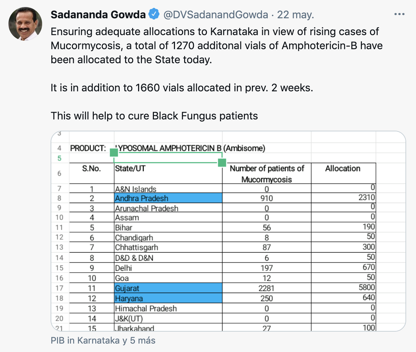This screenshot has width=416, height=352.
Task: Click the right green selection handle
Action: click(222, 163)
